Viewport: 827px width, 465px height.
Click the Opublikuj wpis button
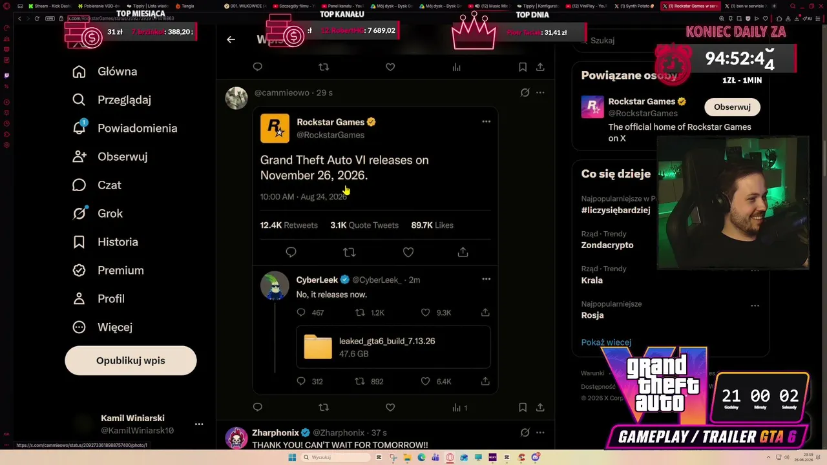tap(131, 360)
